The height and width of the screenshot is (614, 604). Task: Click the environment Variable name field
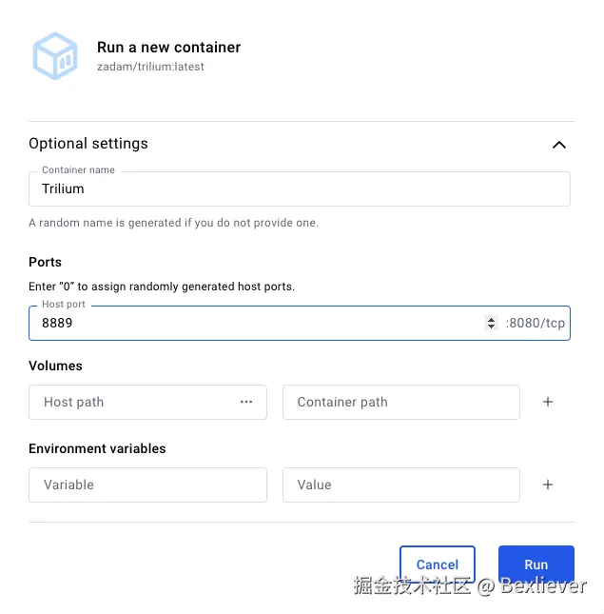[147, 485]
